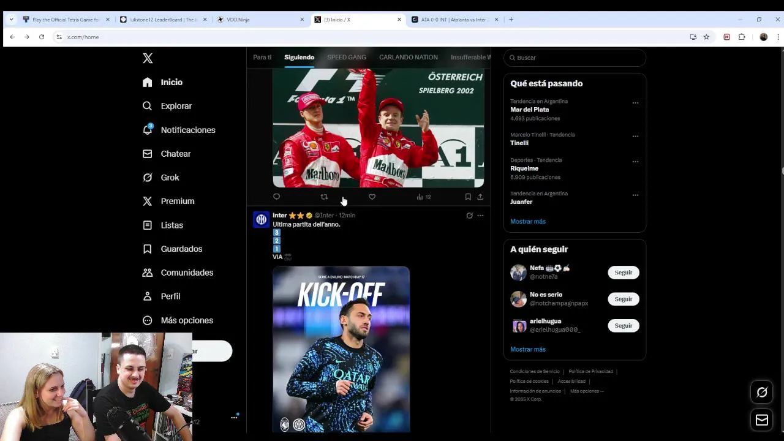784x441 pixels.
Task: Bookmark this page with star icon
Action: coord(706,37)
